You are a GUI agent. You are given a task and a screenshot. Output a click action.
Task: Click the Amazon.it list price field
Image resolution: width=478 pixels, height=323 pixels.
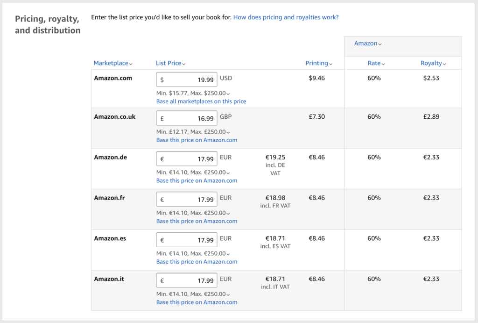pyautogui.click(x=187, y=280)
